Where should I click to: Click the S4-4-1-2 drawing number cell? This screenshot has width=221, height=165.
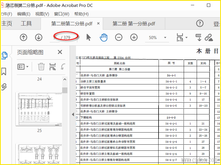[x=171, y=87]
